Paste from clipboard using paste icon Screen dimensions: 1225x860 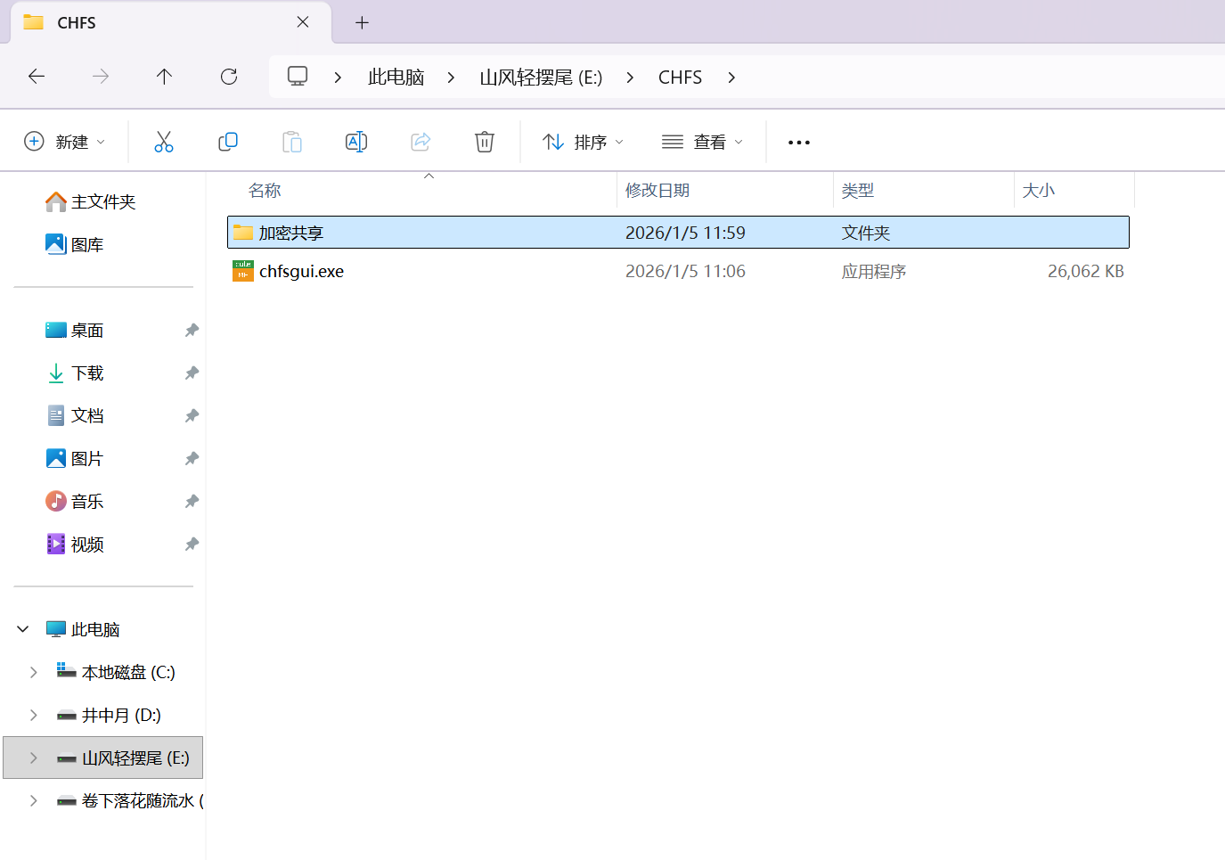point(291,141)
